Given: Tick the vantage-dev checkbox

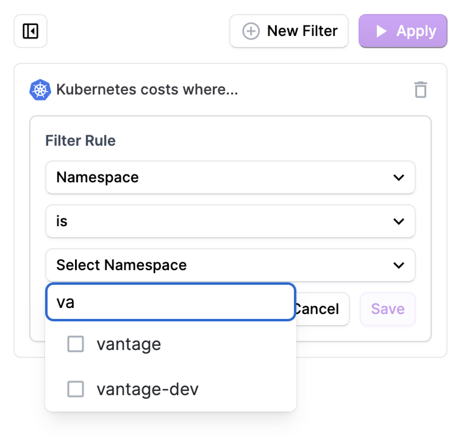Looking at the screenshot, I should [x=76, y=389].
